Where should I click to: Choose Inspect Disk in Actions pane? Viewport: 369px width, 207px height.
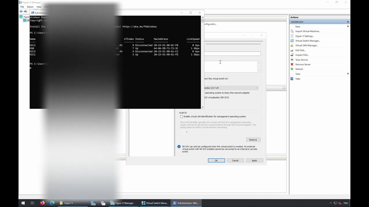pos(302,55)
